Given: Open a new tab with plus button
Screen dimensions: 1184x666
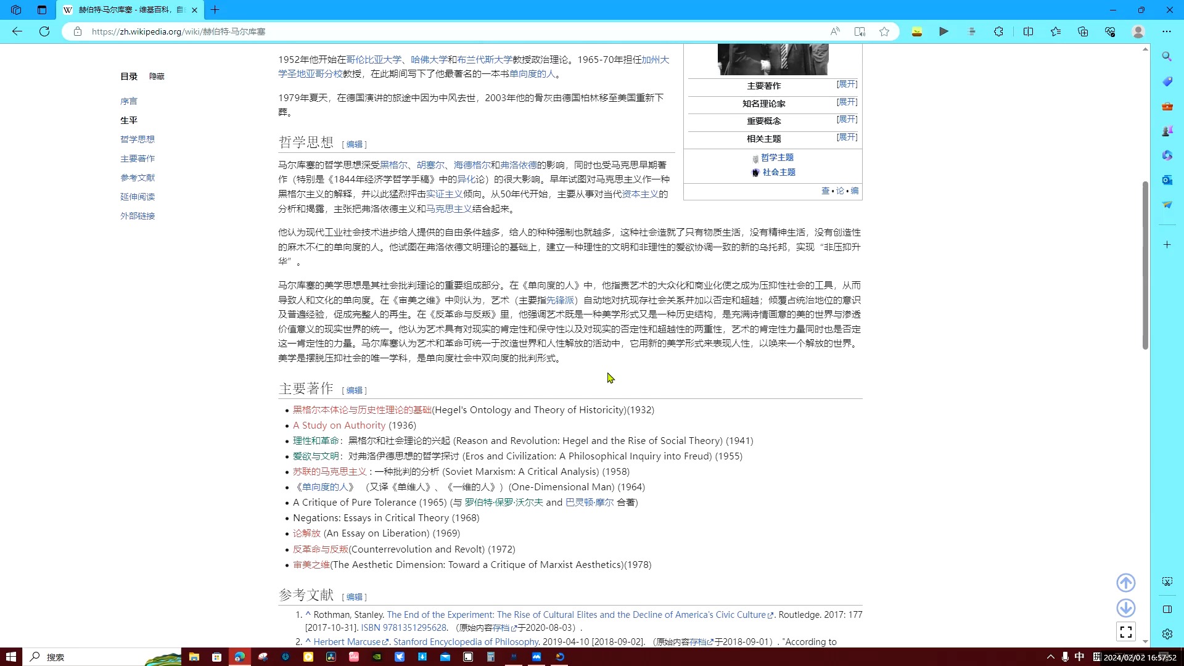Looking at the screenshot, I should pos(215,10).
